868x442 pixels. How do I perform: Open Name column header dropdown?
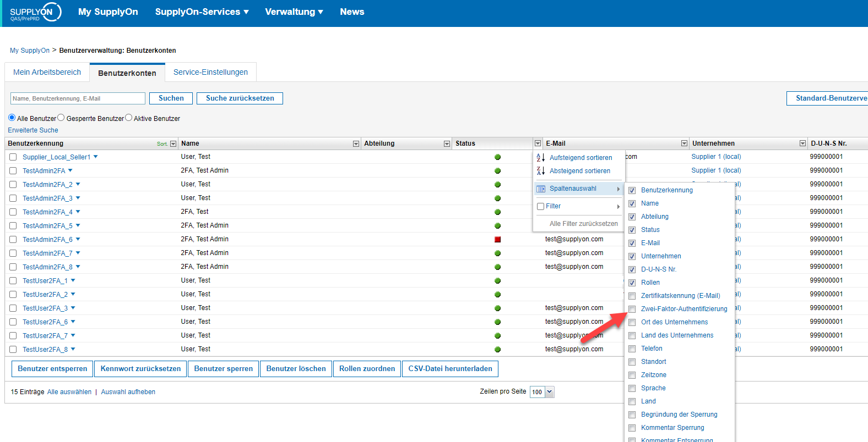(356, 143)
